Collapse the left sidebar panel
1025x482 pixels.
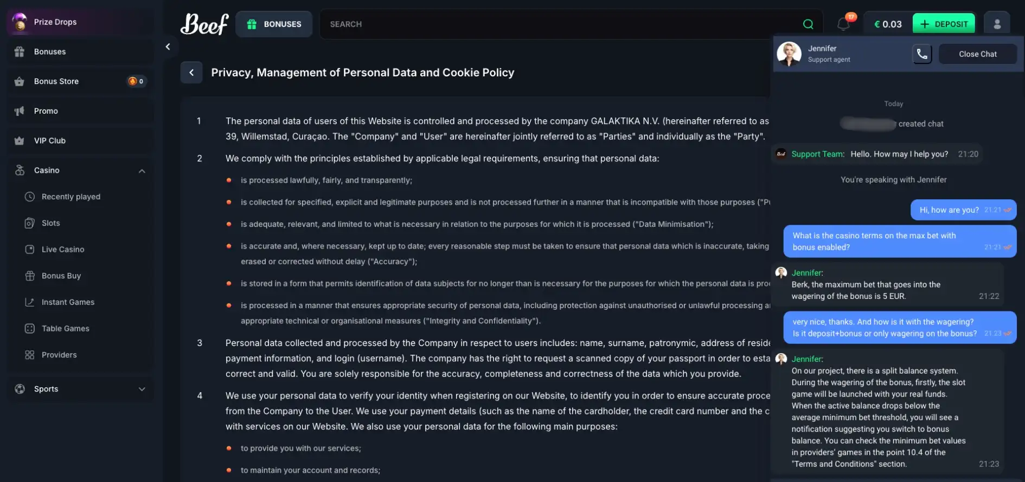coord(168,47)
